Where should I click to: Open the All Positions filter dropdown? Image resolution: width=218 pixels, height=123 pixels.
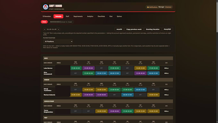(58, 41)
